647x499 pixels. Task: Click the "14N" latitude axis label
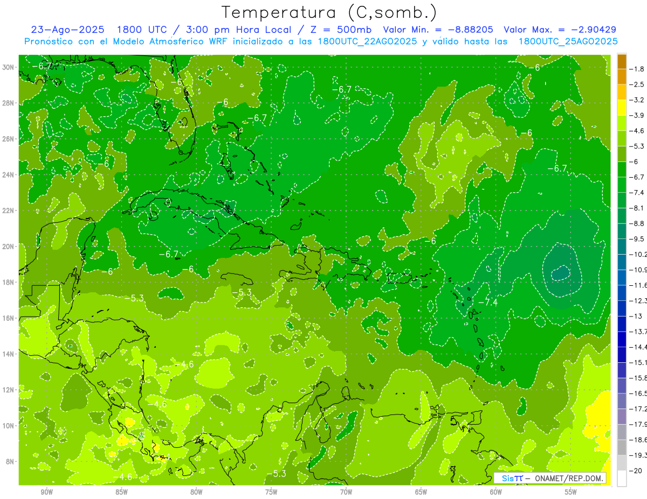pyautogui.click(x=8, y=354)
